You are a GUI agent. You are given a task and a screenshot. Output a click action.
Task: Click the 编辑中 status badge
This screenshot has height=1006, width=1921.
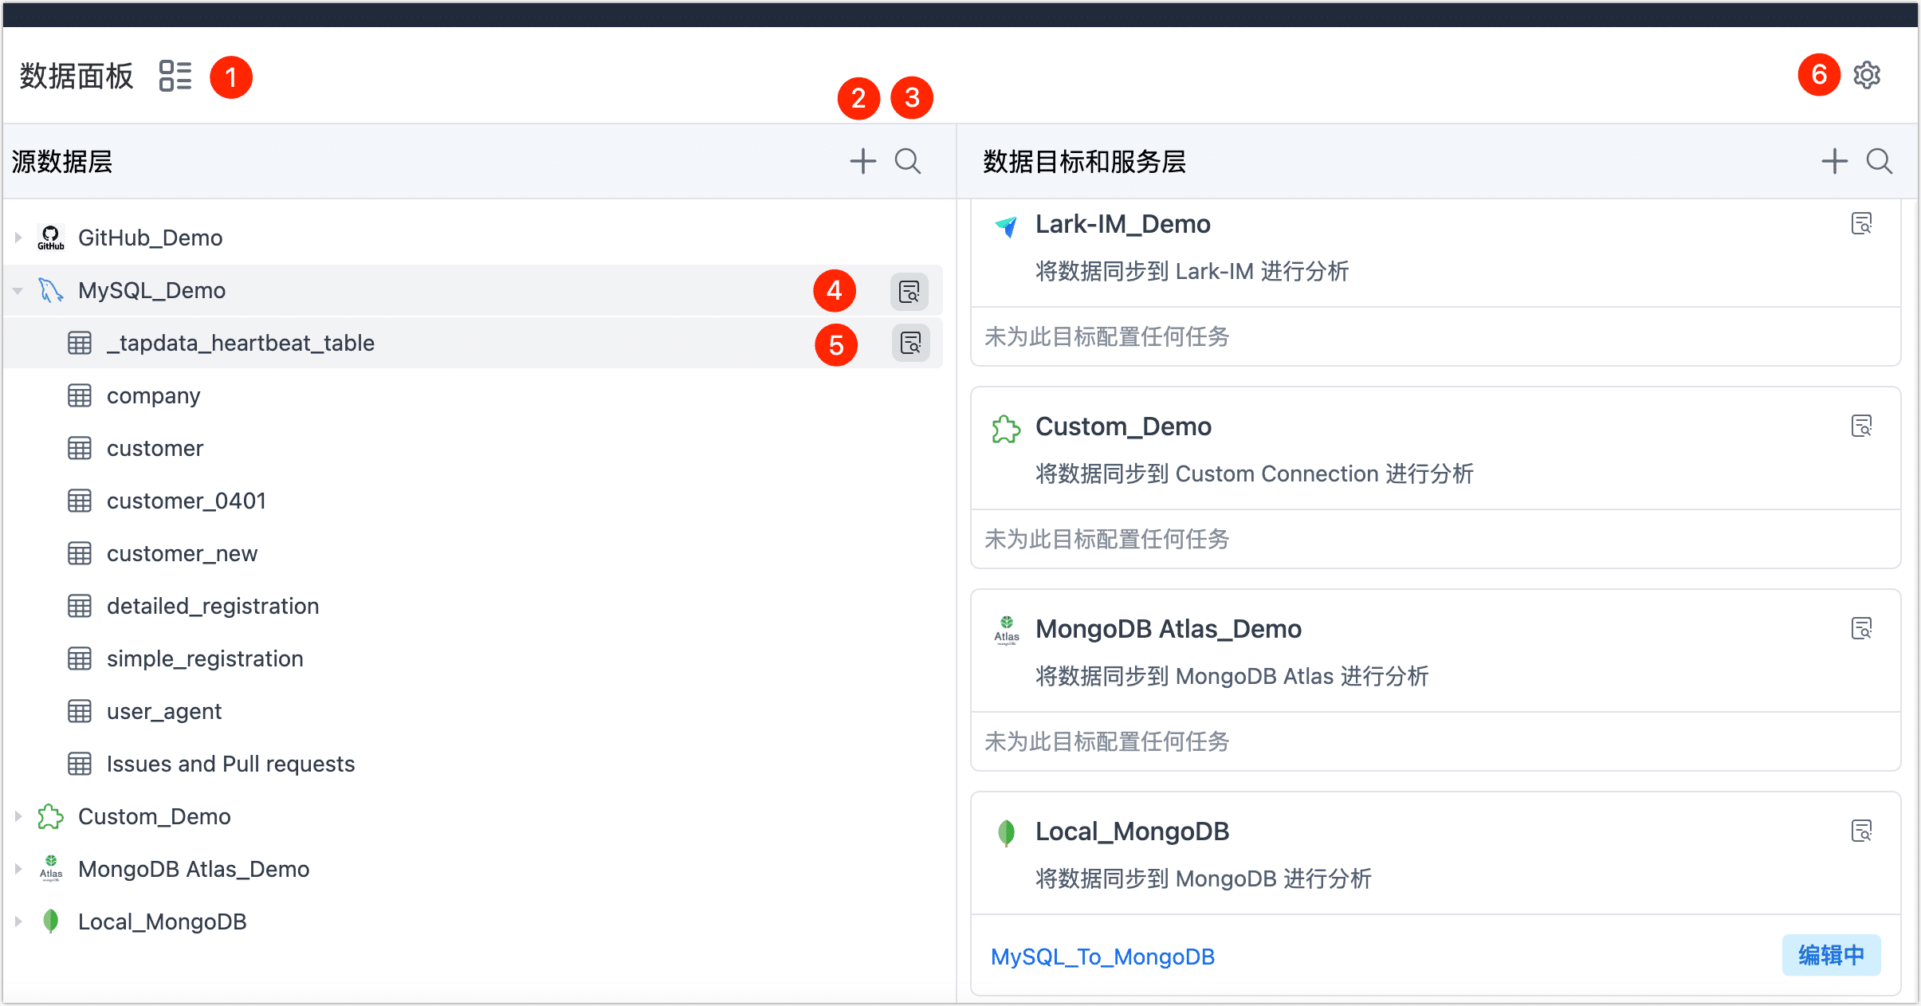pos(1831,955)
